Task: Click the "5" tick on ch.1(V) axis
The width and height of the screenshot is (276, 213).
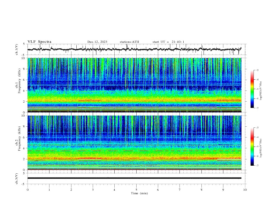Action: [24, 44]
